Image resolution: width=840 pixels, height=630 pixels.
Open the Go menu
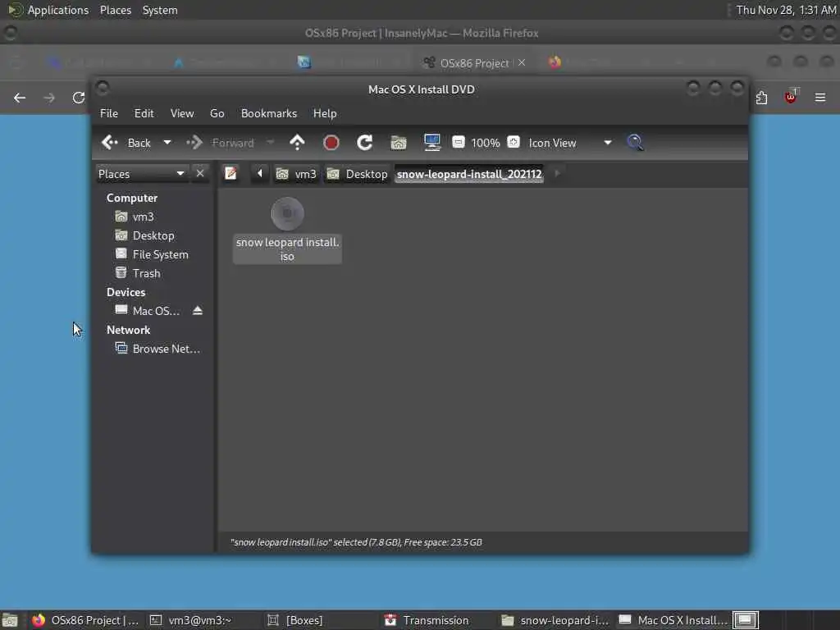click(217, 113)
